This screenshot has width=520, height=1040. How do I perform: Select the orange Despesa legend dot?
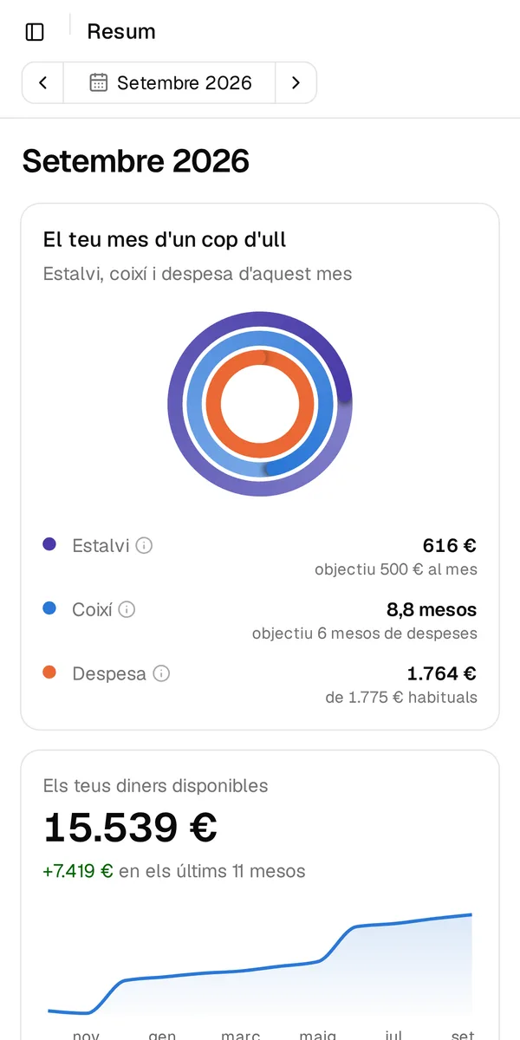click(49, 673)
